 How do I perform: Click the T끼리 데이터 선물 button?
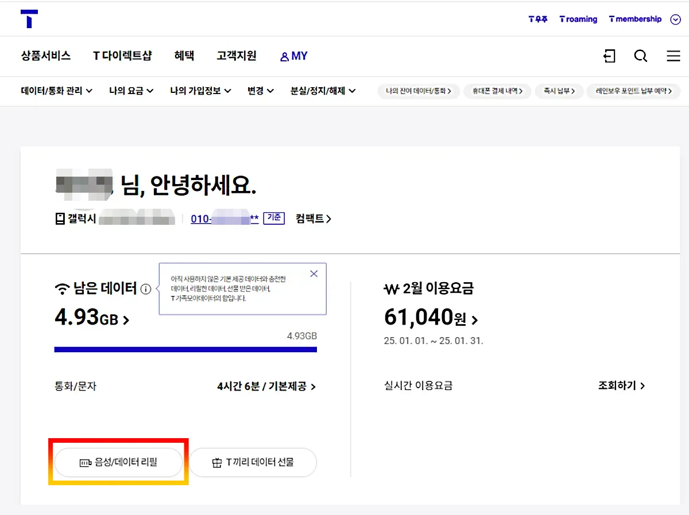253,462
